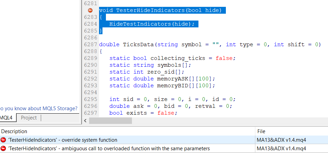Select the ambiguous call error row
This screenshot has width=328, height=153.
164,149
